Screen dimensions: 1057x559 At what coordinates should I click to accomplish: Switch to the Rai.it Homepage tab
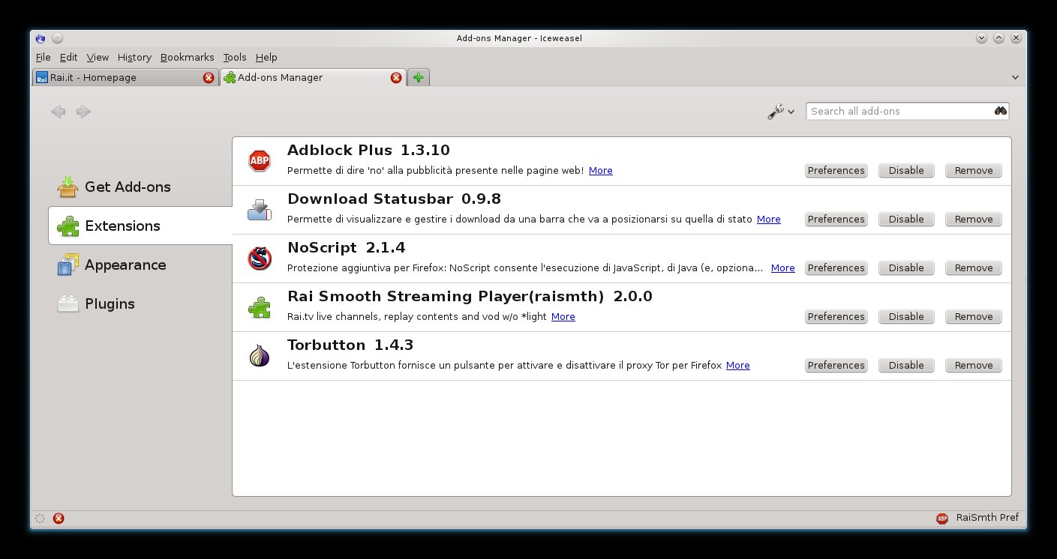(120, 77)
